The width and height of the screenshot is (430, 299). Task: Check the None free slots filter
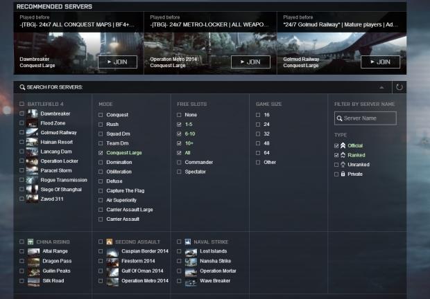pos(179,115)
